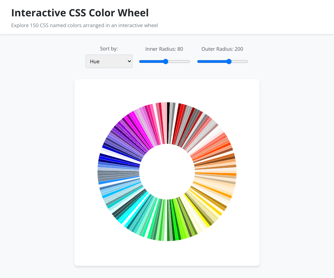The image size is (334, 278).
Task: Choose the bright lime green wheel segment
Action: click(176, 229)
